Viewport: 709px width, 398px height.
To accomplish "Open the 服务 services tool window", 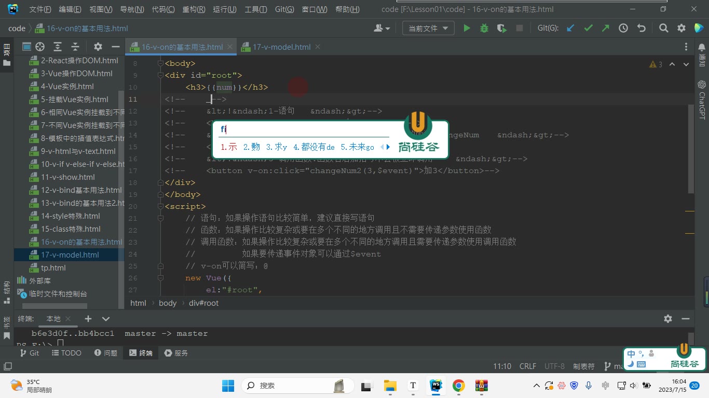I will [176, 353].
